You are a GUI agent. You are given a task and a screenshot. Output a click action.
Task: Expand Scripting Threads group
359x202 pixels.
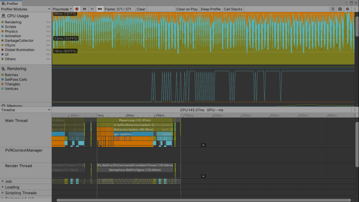tap(3, 193)
